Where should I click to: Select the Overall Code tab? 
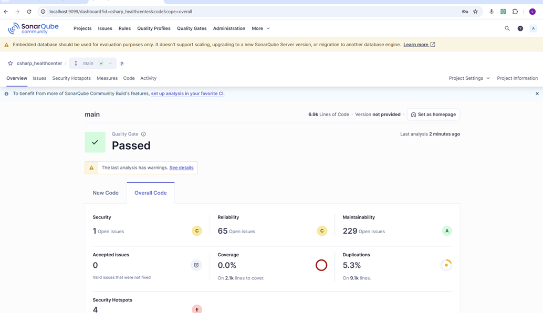[151, 193]
